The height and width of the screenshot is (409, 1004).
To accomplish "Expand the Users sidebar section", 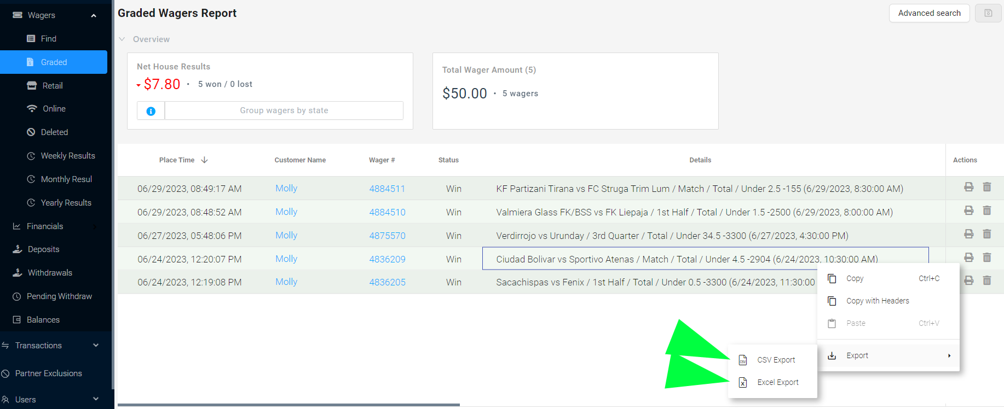I will click(96, 399).
